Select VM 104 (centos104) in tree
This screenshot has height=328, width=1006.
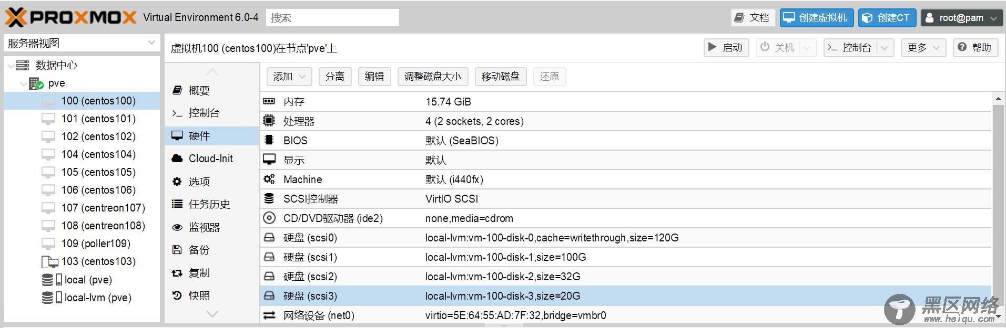(x=82, y=154)
